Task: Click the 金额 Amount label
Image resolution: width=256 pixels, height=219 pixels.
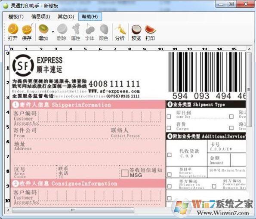Action: click(217, 160)
